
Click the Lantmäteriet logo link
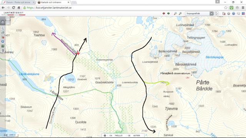click(x=13, y=13)
